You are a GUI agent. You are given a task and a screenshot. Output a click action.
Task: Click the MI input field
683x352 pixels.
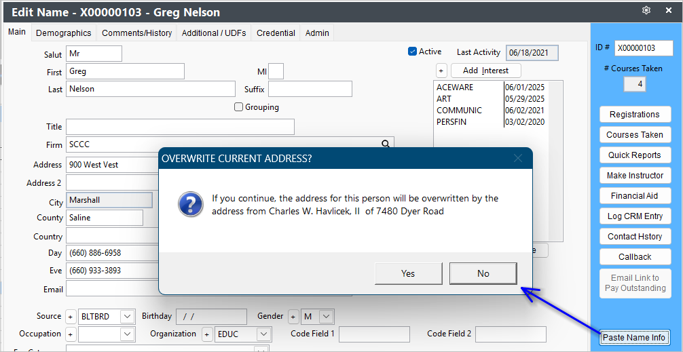276,71
